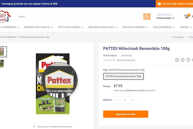
Task: Increase quantity with the plus button
Action: tap(133, 100)
